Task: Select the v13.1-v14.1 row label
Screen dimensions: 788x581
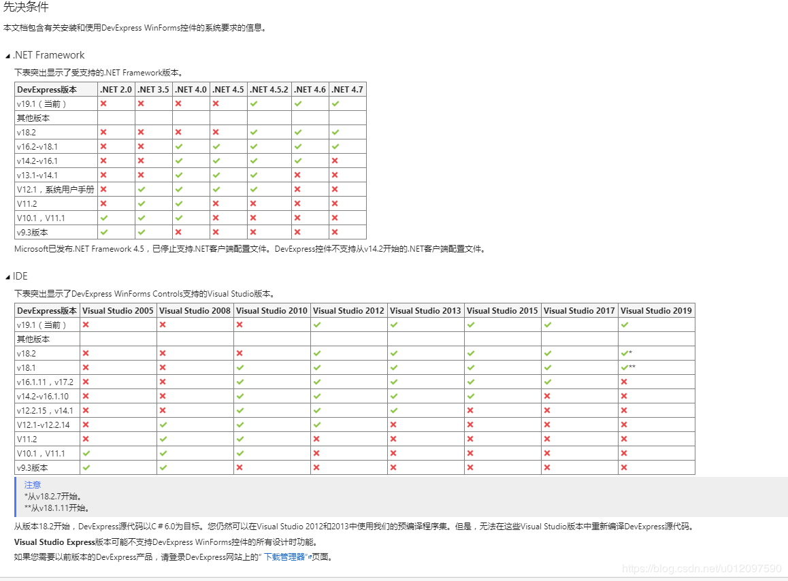Action: coord(37,176)
